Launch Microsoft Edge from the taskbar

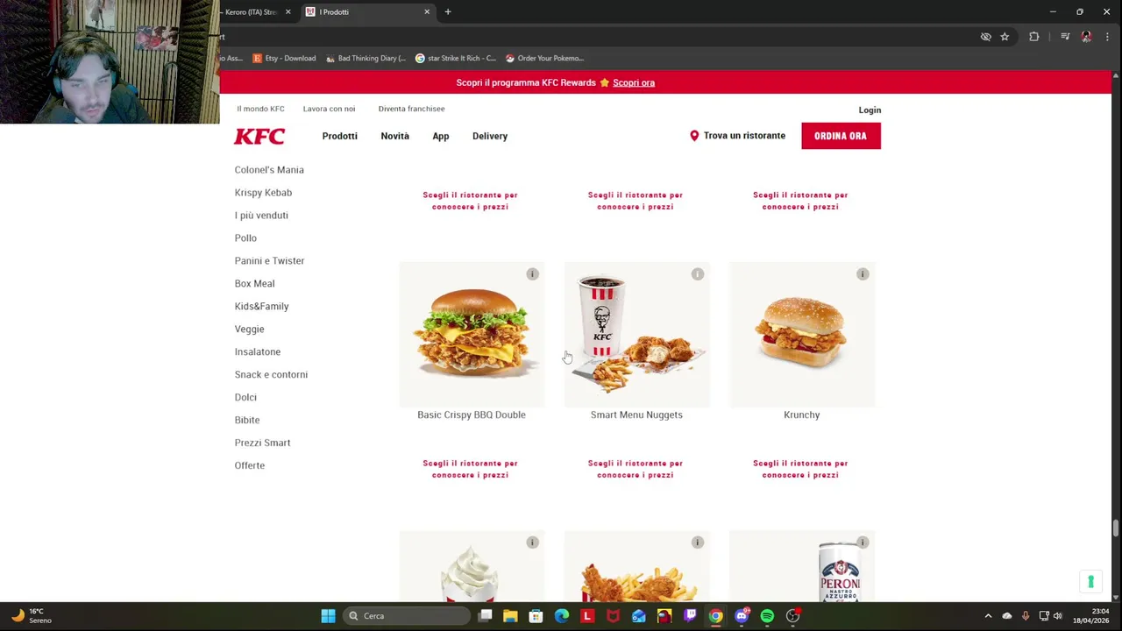[562, 616]
